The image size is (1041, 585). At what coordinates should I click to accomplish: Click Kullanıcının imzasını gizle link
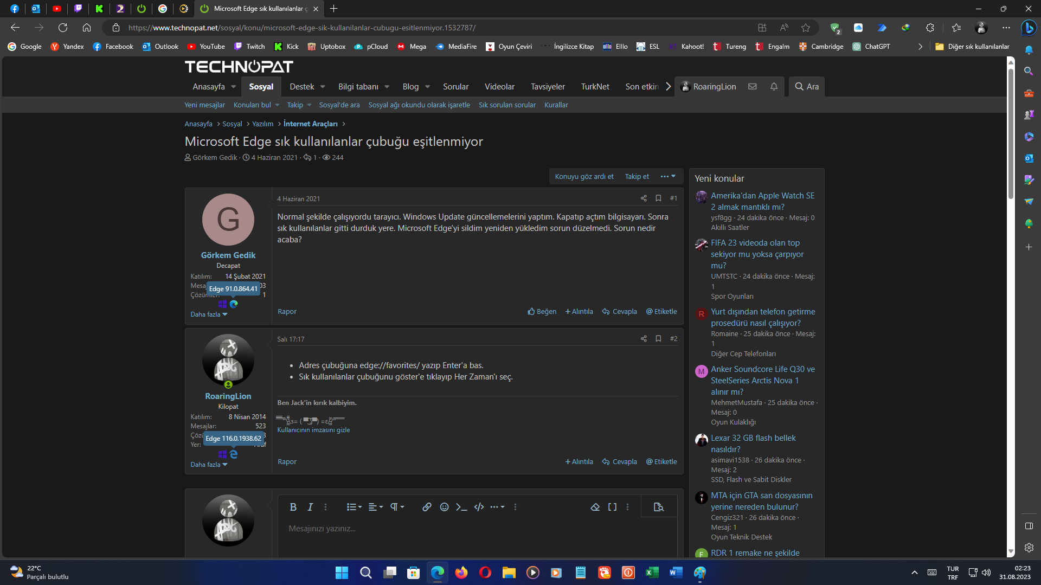[313, 430]
